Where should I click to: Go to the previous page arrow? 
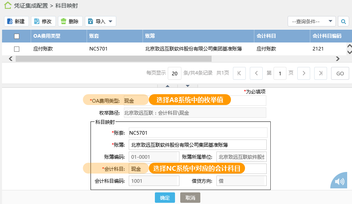coord(256,73)
